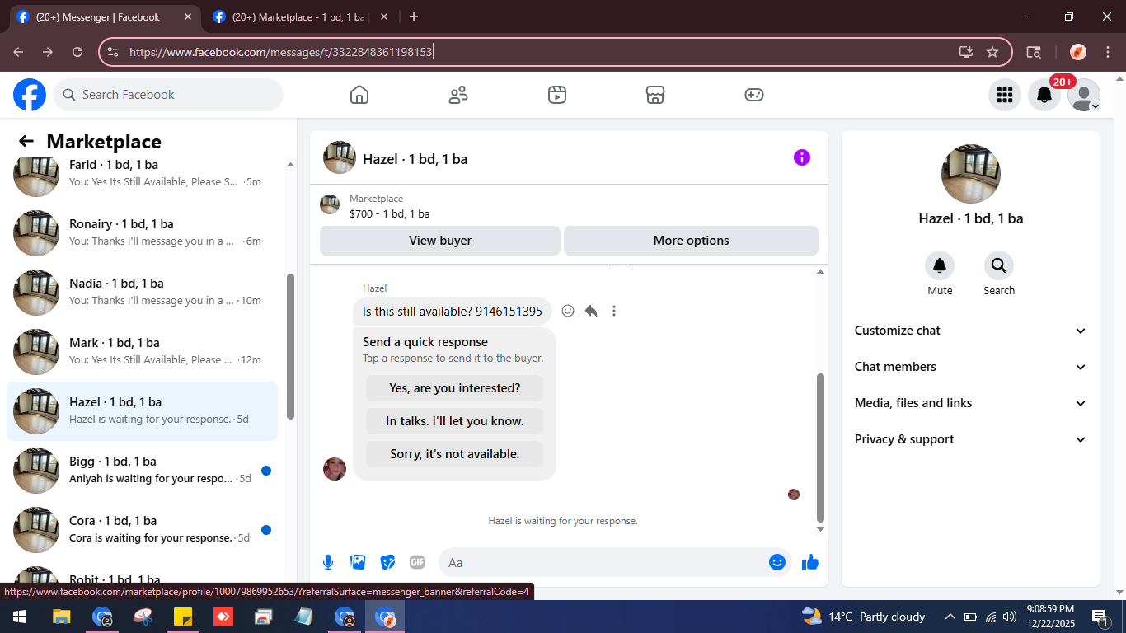Bookmark this page with star icon
Image resolution: width=1126 pixels, height=633 pixels.
point(992,52)
